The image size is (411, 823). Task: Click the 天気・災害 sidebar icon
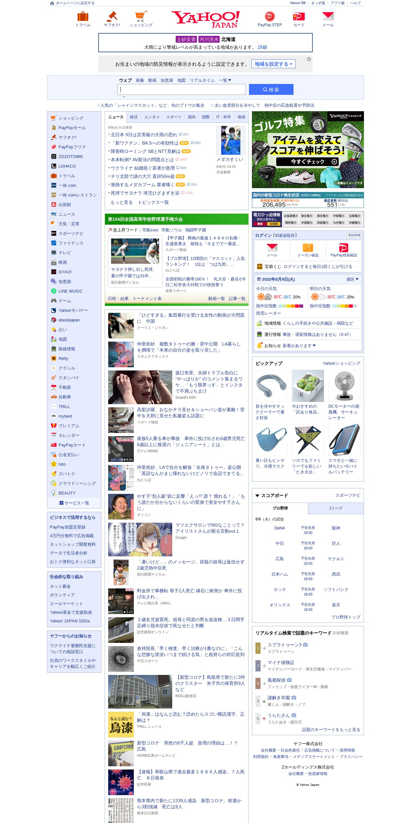click(53, 224)
